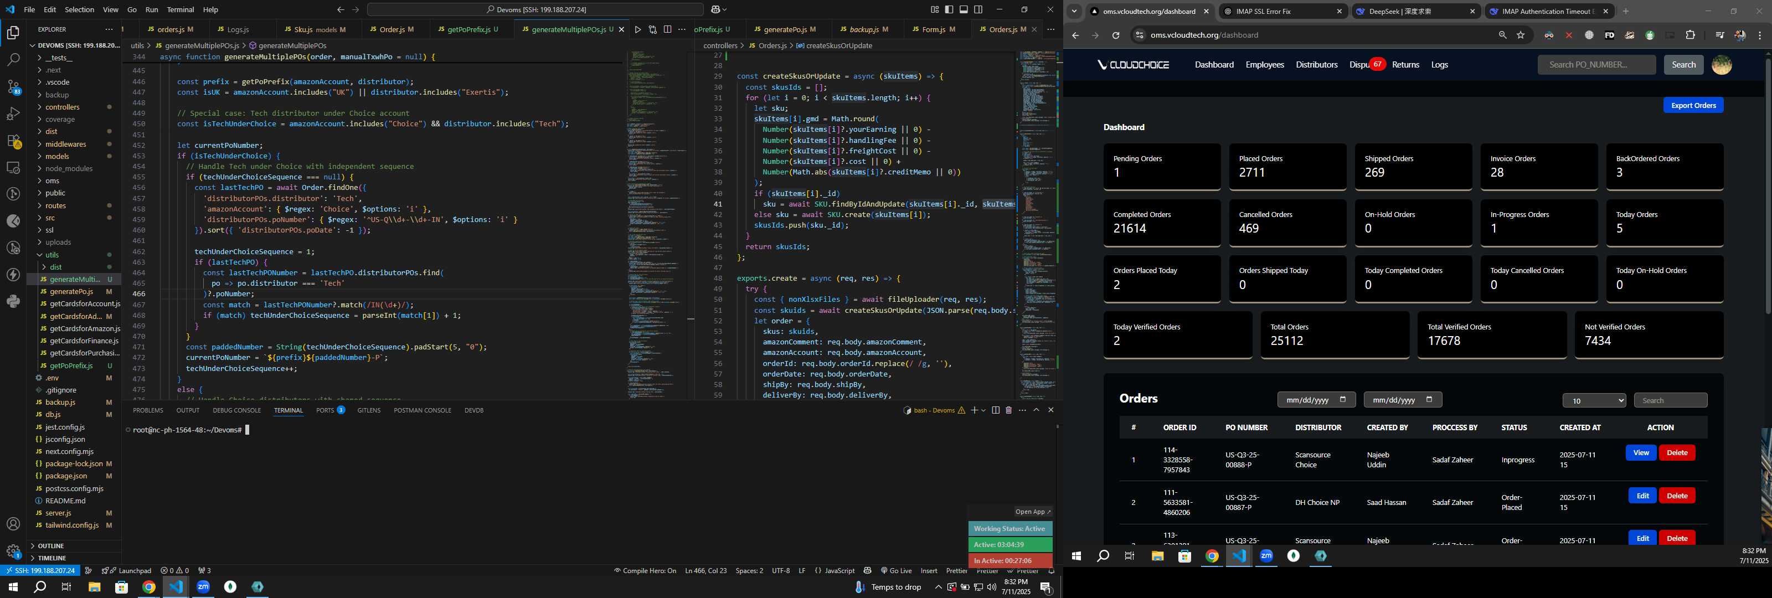Image resolution: width=1772 pixels, height=598 pixels.
Task: Run the file with editor play button
Action: point(638,29)
